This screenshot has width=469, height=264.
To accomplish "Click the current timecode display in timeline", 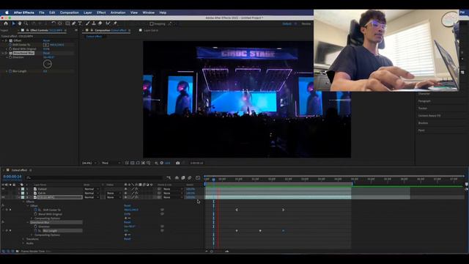I will 12,177.
